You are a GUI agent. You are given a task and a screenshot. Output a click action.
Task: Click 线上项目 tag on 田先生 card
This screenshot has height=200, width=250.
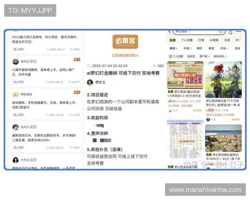18,147
